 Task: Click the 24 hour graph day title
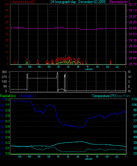[x=78, y=2]
